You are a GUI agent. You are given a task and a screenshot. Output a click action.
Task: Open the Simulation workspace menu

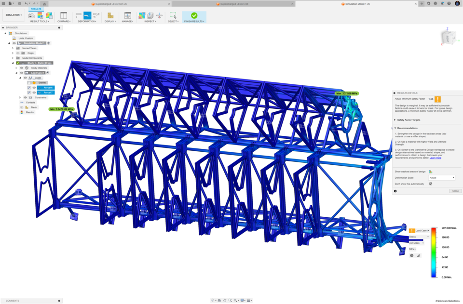pyautogui.click(x=14, y=15)
